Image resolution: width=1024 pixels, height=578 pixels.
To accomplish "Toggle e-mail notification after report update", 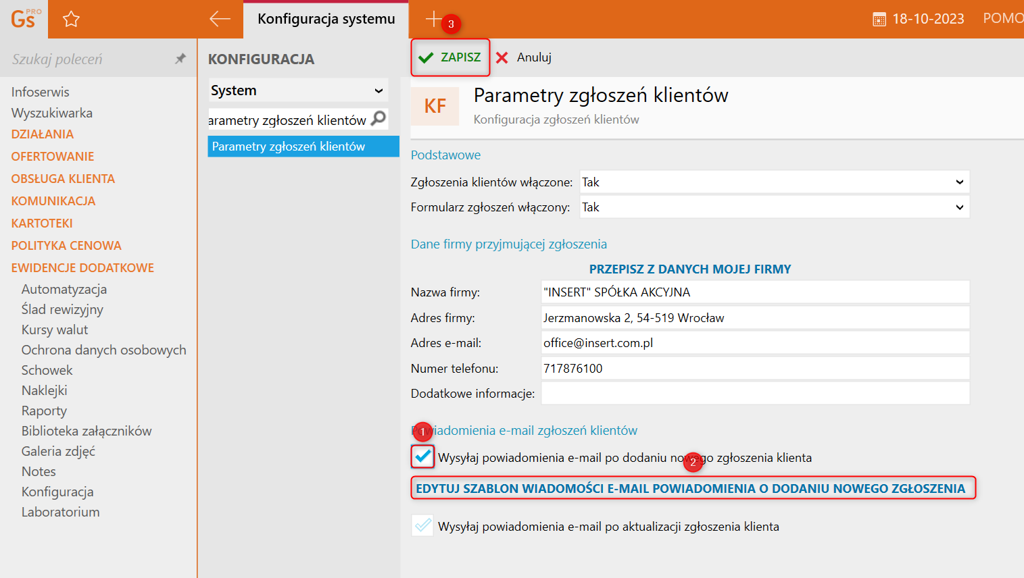I will [423, 526].
